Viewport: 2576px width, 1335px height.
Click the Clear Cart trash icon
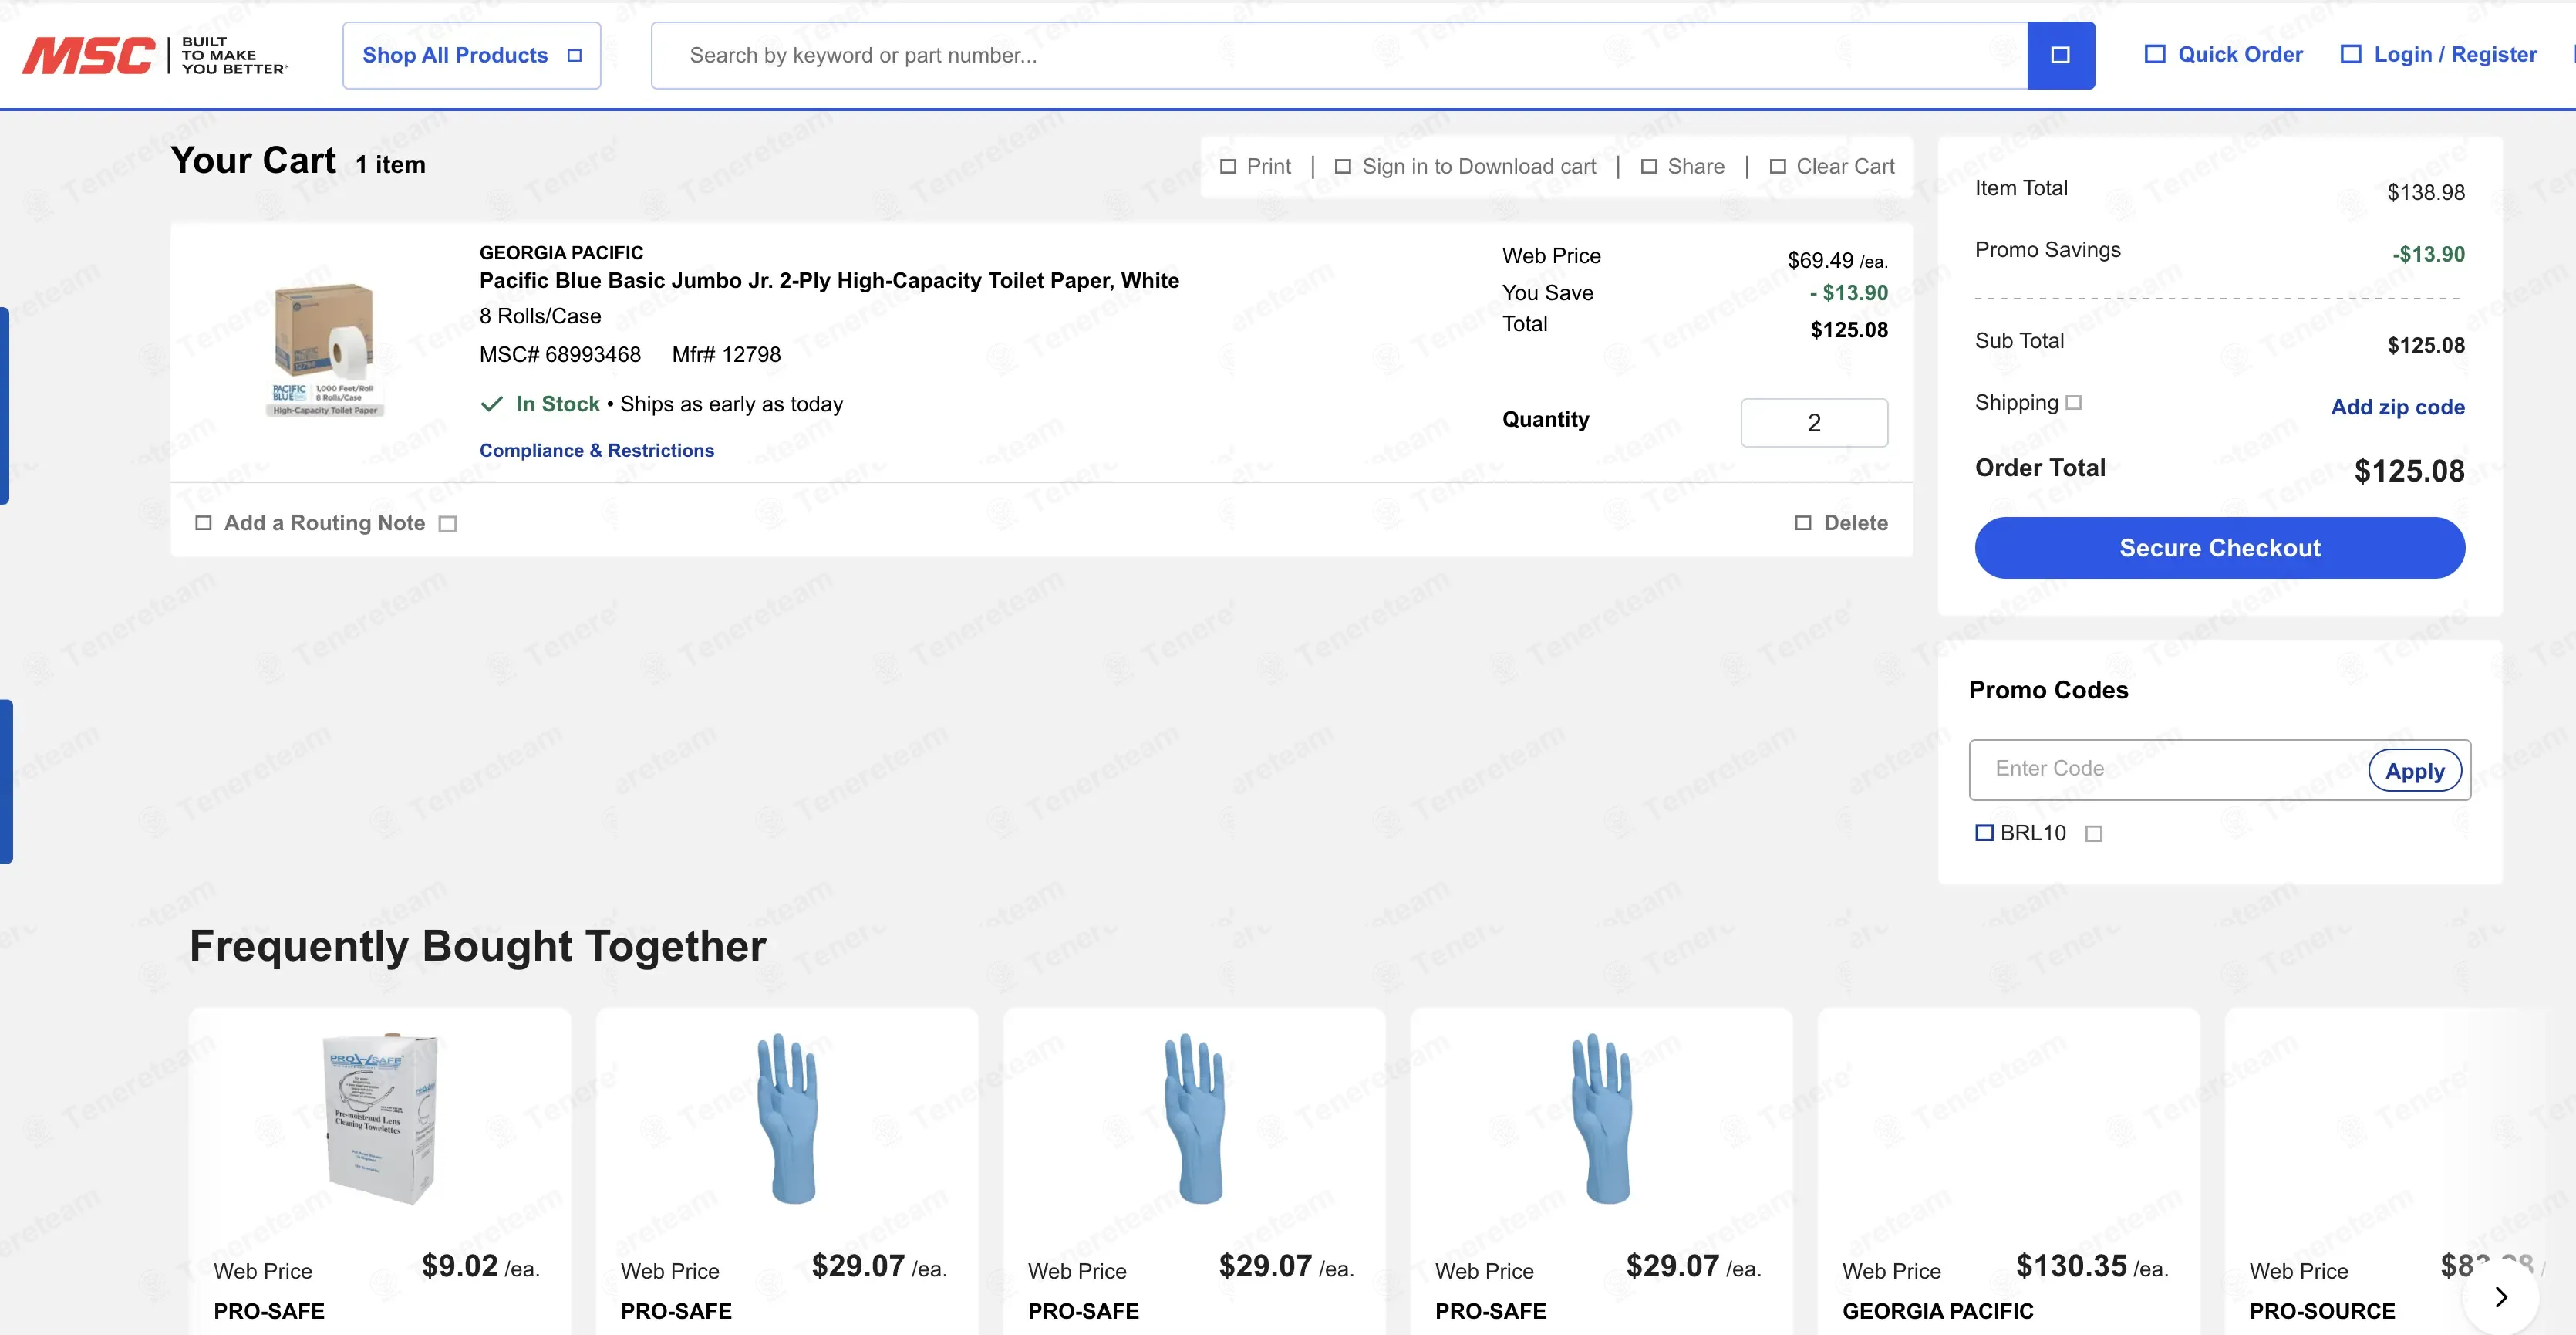tap(1778, 166)
